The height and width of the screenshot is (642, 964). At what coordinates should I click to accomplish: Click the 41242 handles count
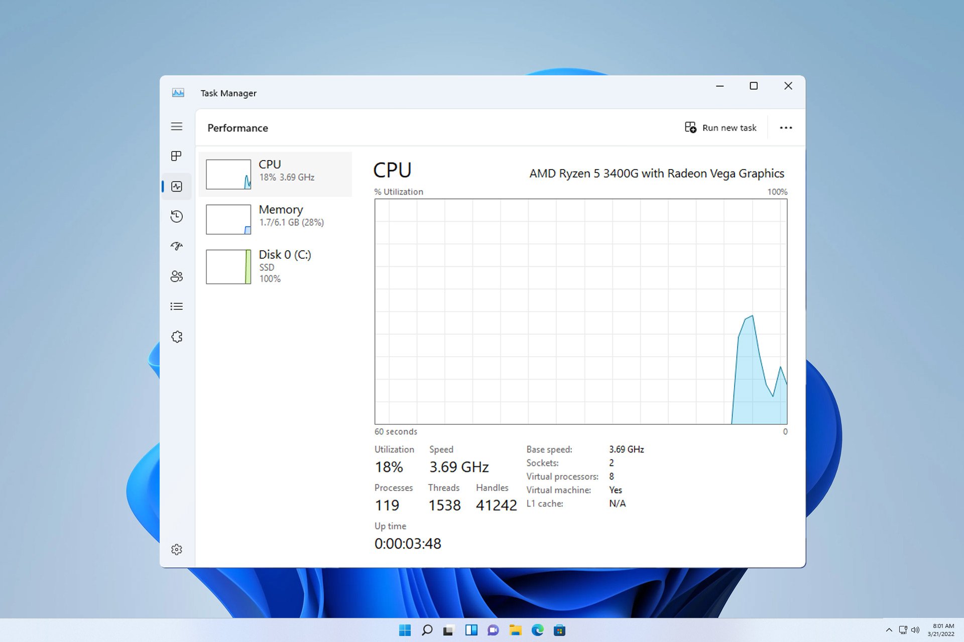tap(496, 505)
